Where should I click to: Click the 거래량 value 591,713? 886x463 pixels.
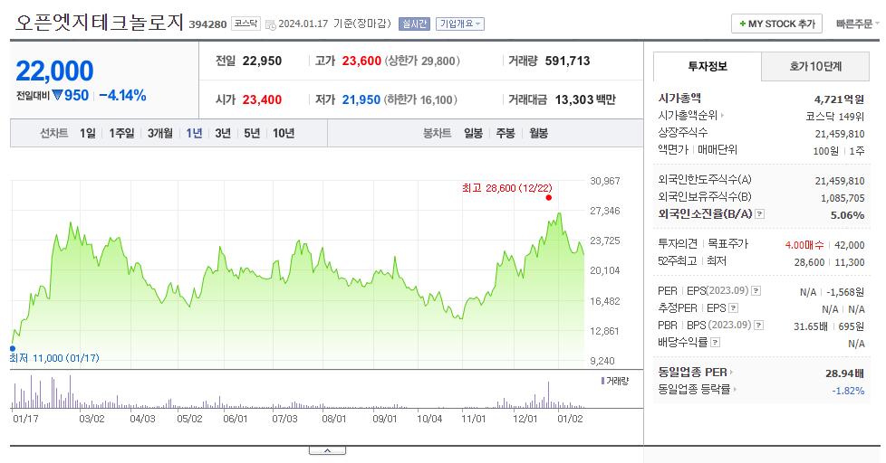coord(567,61)
